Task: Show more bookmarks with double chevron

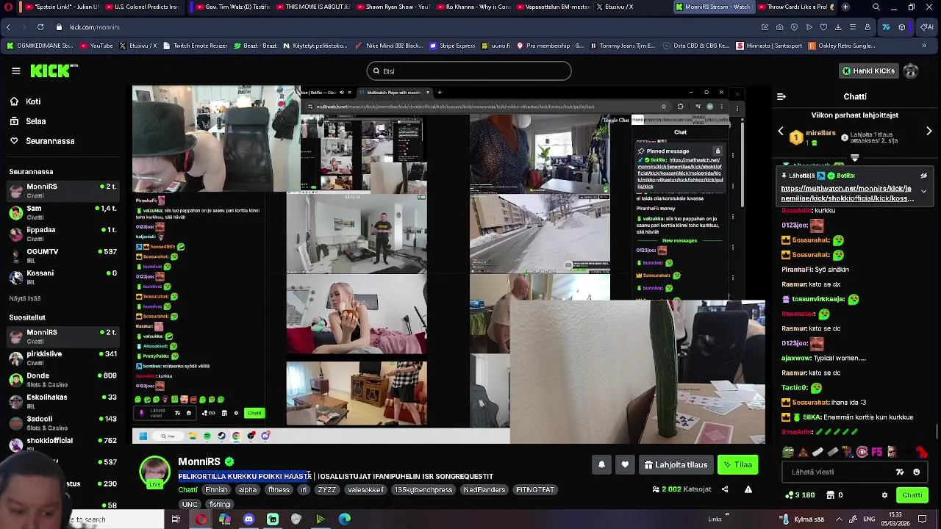Action: [x=924, y=46]
